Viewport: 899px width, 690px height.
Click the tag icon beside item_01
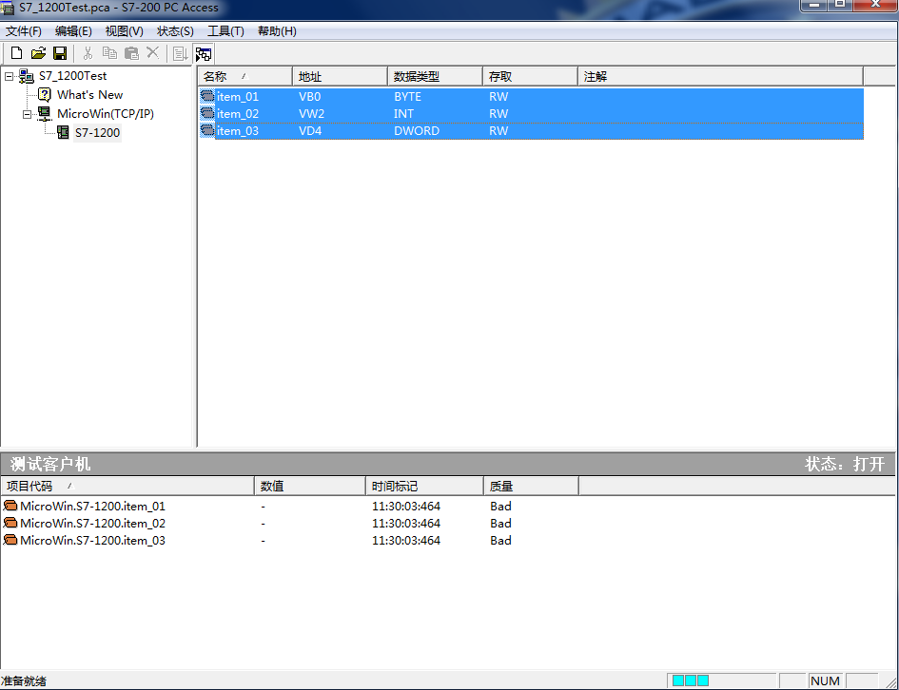click(x=207, y=96)
